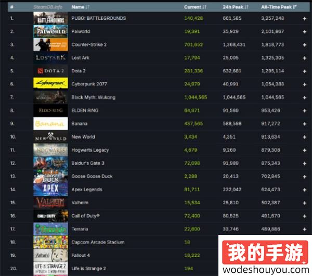Viewport: 312px width, 276px height.
Task: Click the Lost Ark logo thumbnail
Action: (x=50, y=58)
